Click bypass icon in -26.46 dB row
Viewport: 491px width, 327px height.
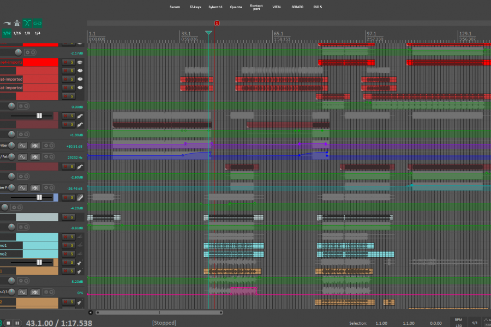(x=35, y=187)
